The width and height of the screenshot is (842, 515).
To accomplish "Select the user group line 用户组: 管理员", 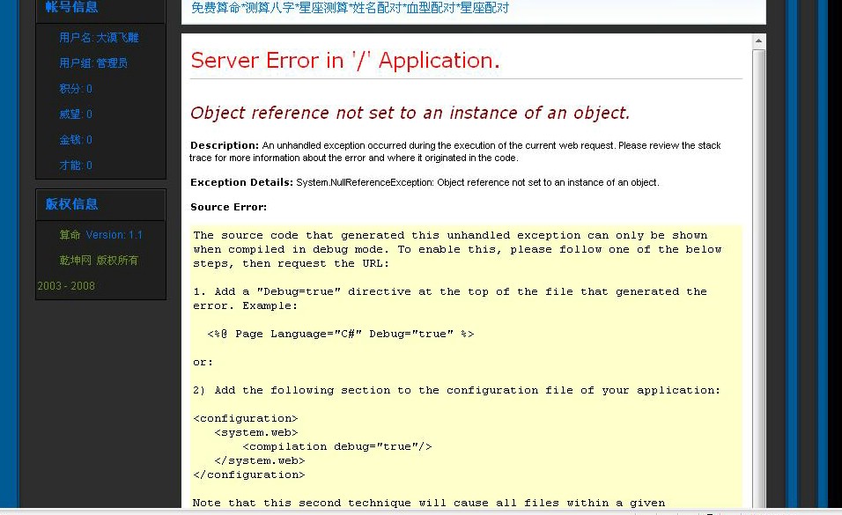I will 93,63.
